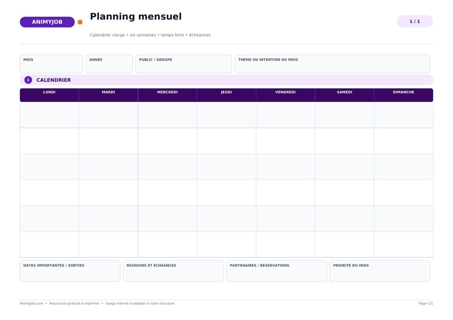The image size is (453, 320).
Task: Click the PARTENAIRES / RÉSERVATIONS box
Action: click(x=277, y=271)
